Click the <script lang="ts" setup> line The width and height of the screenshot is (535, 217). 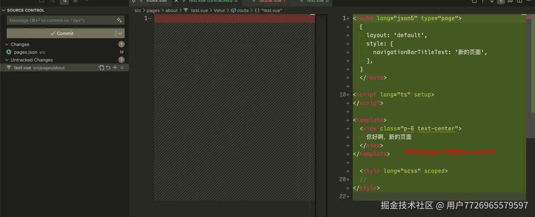(x=393, y=95)
